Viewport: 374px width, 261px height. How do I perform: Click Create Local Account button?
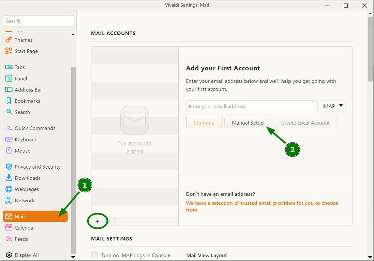pos(305,123)
